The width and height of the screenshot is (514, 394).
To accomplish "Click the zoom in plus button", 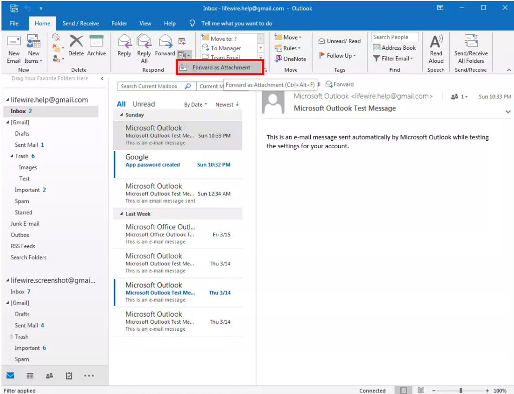I will click(x=487, y=390).
